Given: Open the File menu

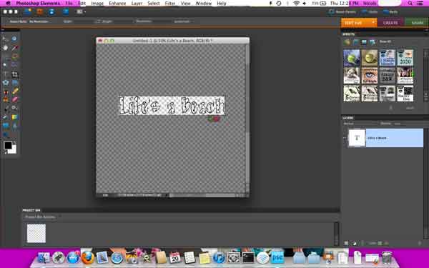Looking at the screenshot, I should pos(69,4).
